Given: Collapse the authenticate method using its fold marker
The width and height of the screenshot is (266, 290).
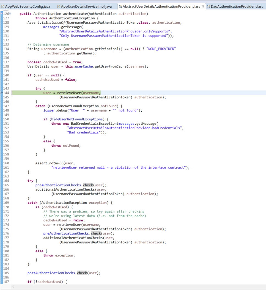Looking at the screenshot, I should [x=10, y=13].
